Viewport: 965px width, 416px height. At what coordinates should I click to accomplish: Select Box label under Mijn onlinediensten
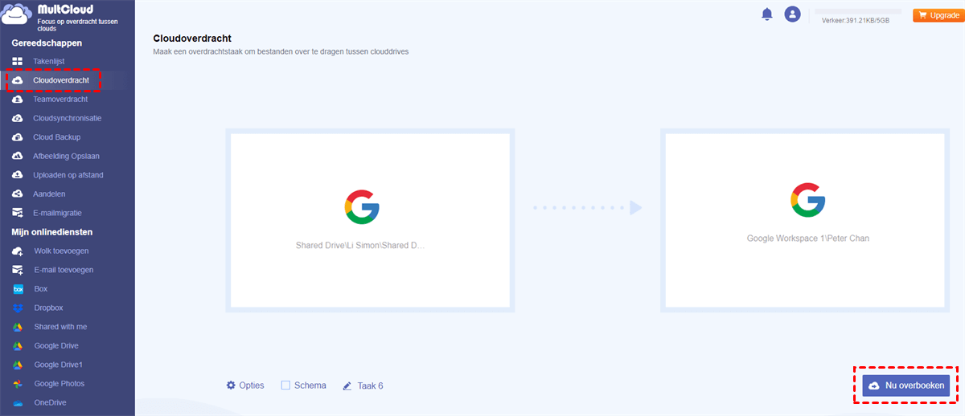pos(41,289)
